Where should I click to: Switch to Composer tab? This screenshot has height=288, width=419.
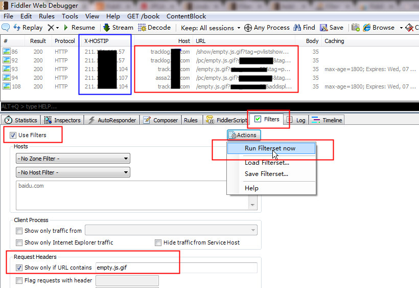pyautogui.click(x=160, y=120)
